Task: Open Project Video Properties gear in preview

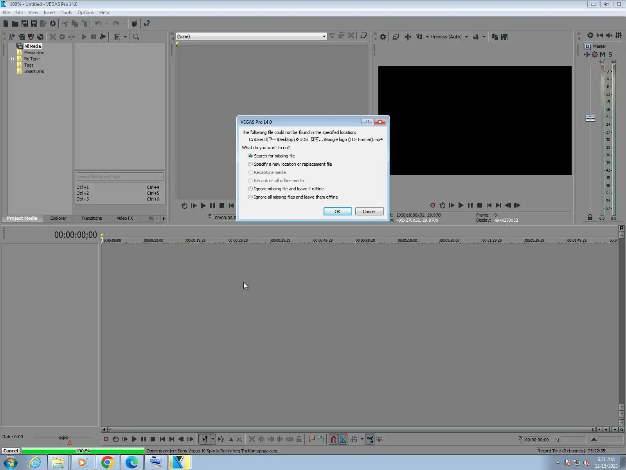Action: 383,37
